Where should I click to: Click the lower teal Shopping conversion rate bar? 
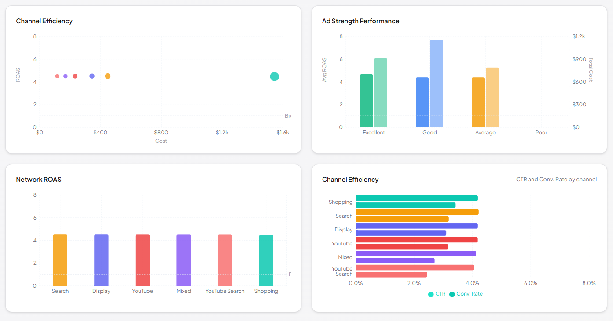406,205
